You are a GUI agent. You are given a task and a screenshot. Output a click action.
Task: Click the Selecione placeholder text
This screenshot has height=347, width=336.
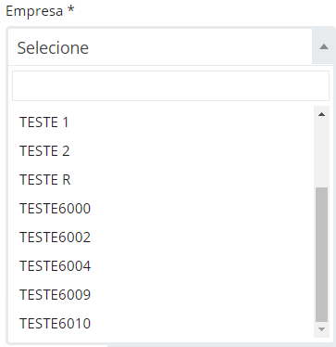click(53, 47)
